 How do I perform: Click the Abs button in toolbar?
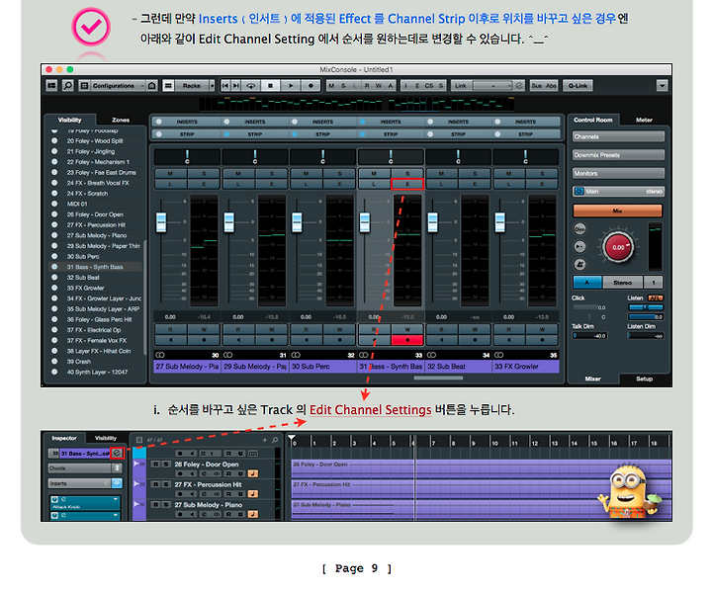coord(551,85)
